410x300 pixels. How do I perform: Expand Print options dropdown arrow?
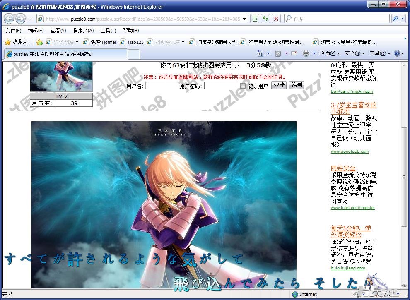click(x=314, y=53)
